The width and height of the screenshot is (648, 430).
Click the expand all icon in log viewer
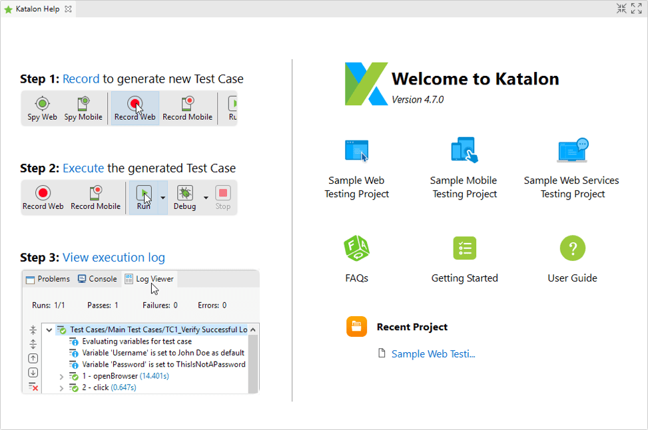coord(33,344)
